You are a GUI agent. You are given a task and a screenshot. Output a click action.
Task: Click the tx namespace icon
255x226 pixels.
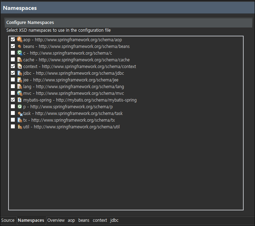(x=19, y=120)
